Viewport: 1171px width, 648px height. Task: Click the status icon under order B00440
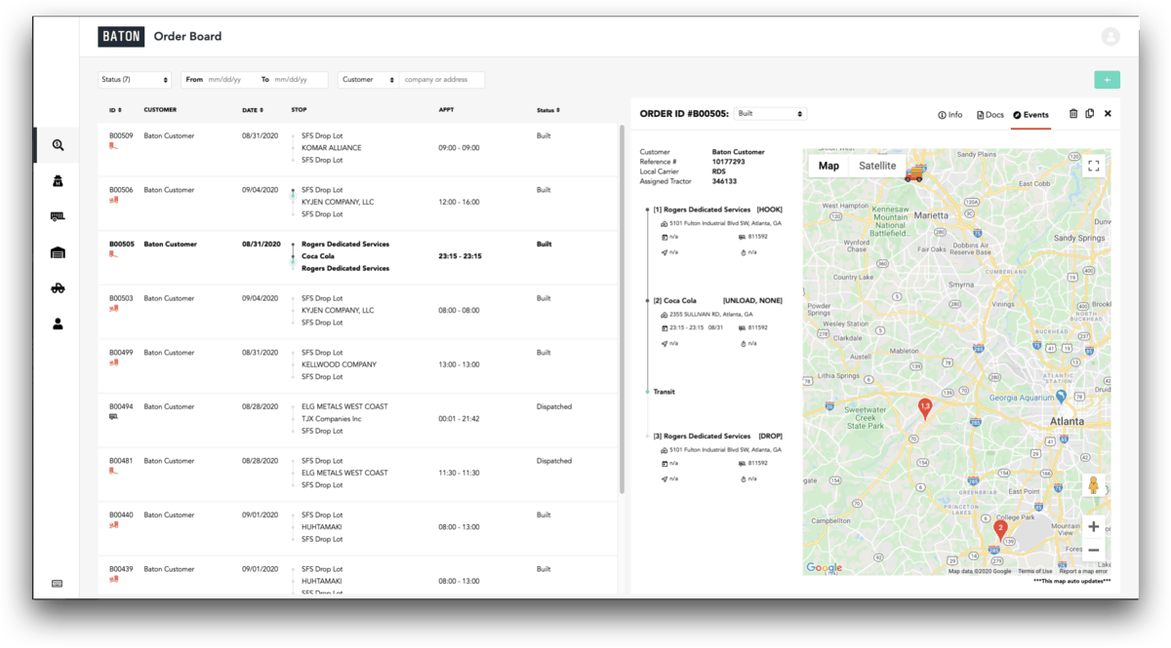tap(113, 525)
